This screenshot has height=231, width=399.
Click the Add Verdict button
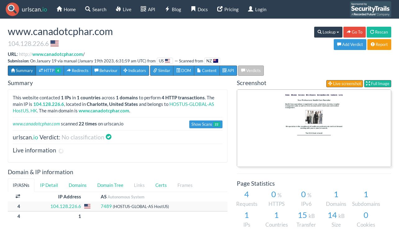click(350, 44)
